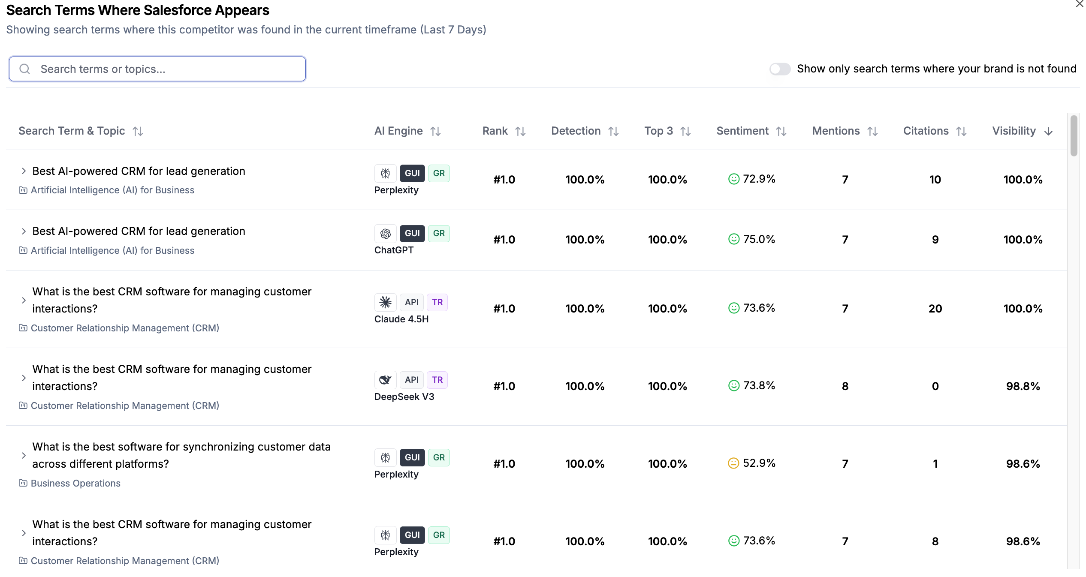Screen dimensions: 1086x577
Task: Click the ChatGPT engine logo icon
Action: pyautogui.click(x=385, y=233)
